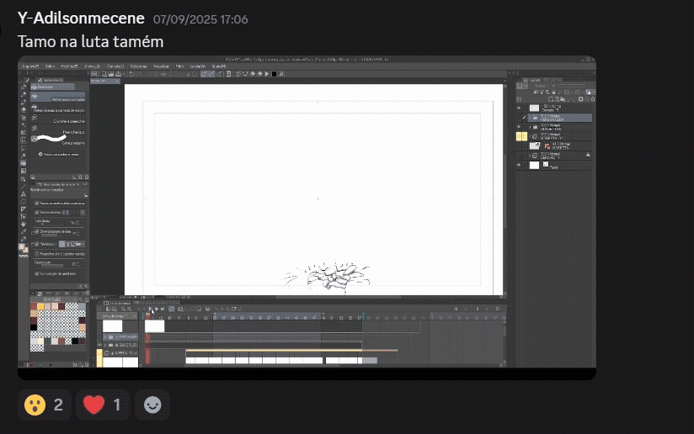
Task: Click the surprised face reaction with count 2
Action: (x=45, y=405)
